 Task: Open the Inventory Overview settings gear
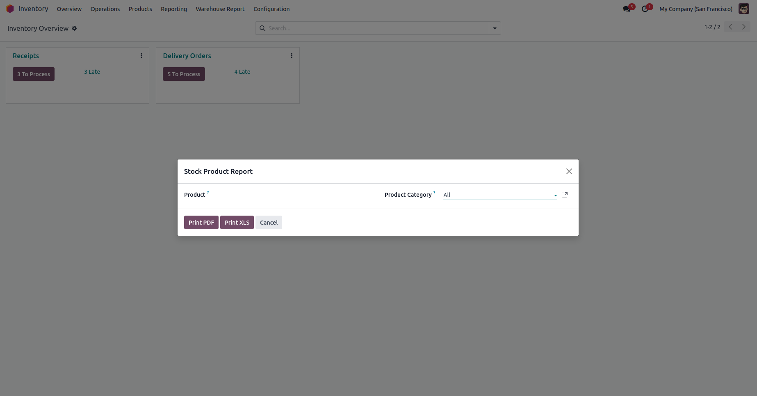coord(74,28)
